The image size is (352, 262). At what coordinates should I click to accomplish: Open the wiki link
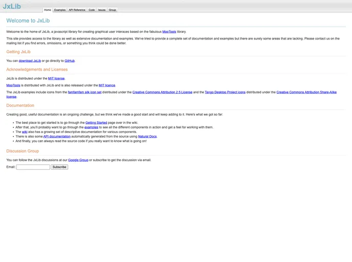(25, 132)
